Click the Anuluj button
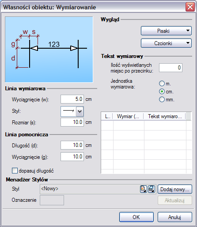Image resolution: width=197 pixels, height=227 pixels. point(175,217)
